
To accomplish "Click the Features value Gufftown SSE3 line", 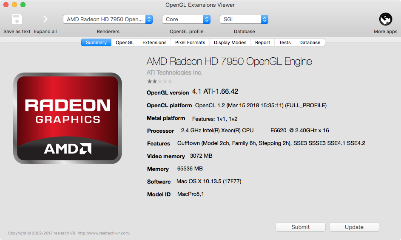I will click(x=271, y=143).
